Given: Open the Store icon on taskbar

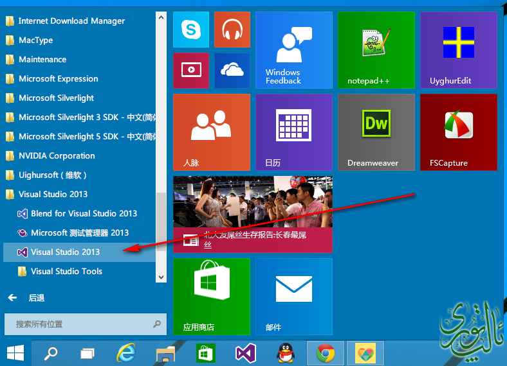Looking at the screenshot, I should coord(206,353).
